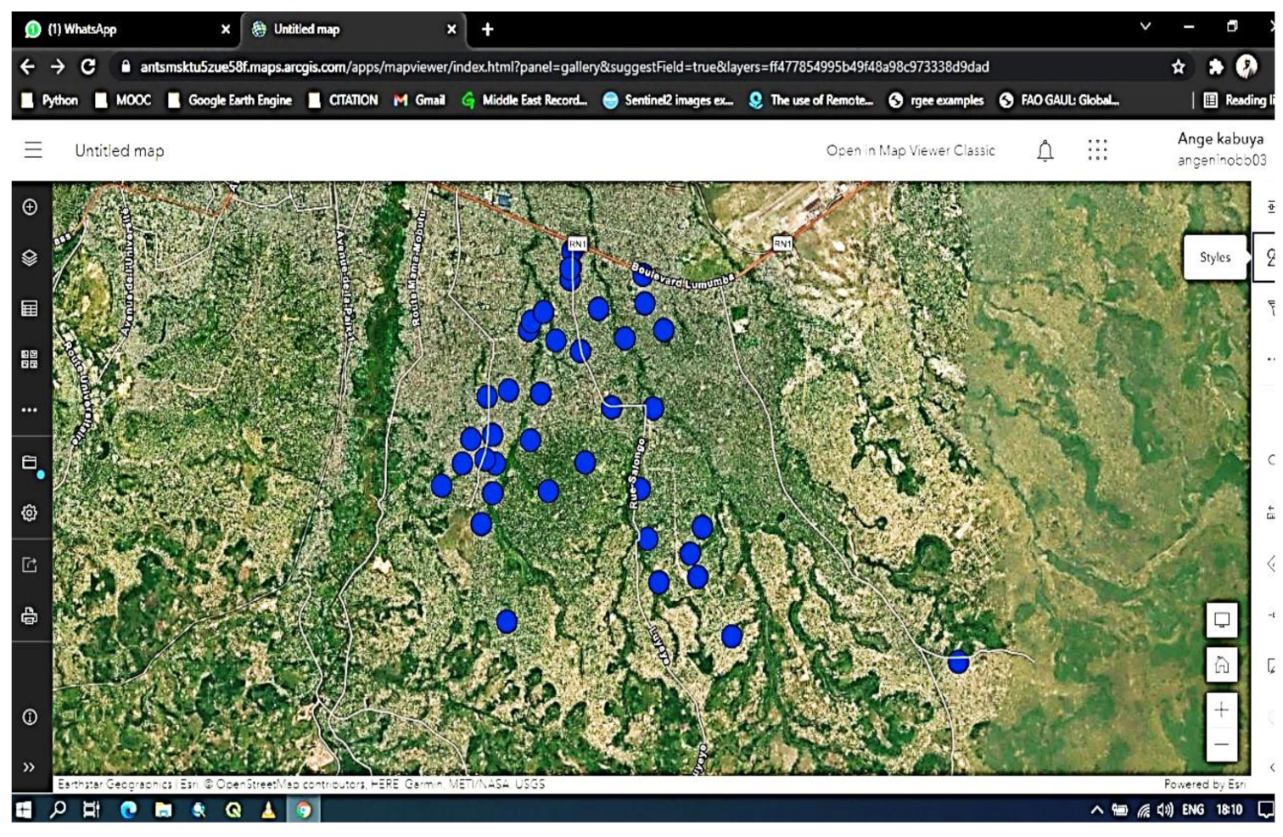Image resolution: width=1283 pixels, height=837 pixels.
Task: Click the Add layer plus icon
Action: point(30,207)
